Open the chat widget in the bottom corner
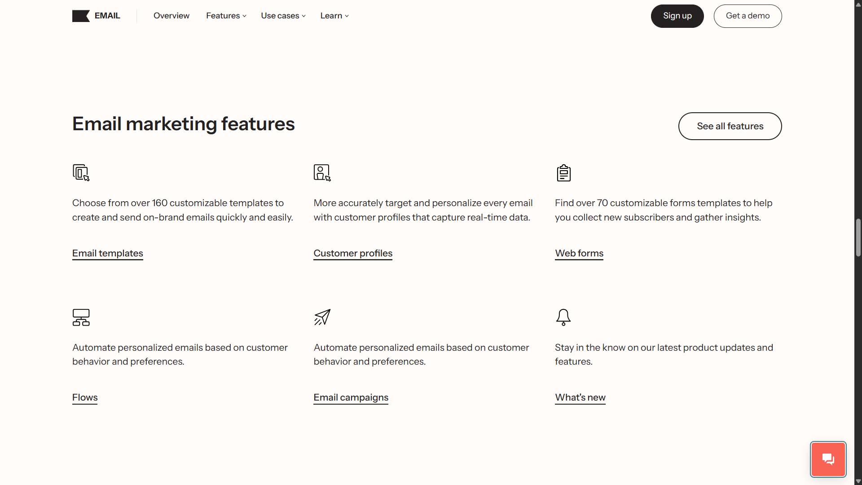The height and width of the screenshot is (485, 862). click(827, 459)
